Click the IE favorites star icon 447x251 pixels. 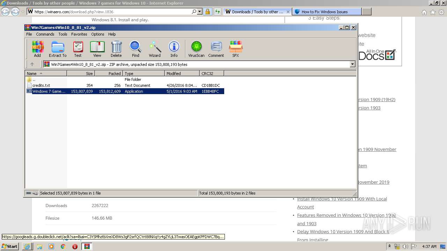[433, 12]
